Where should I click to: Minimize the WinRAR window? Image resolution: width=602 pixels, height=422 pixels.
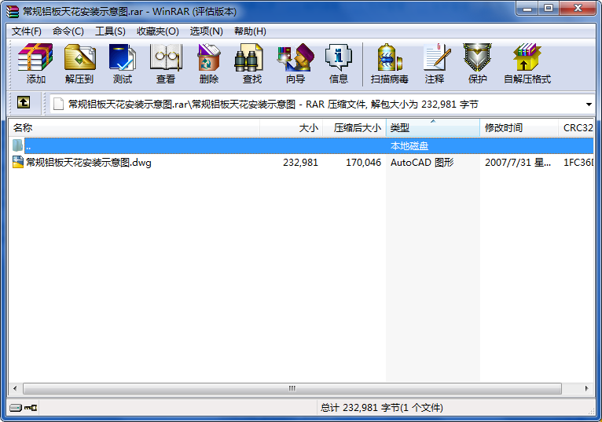(527, 9)
